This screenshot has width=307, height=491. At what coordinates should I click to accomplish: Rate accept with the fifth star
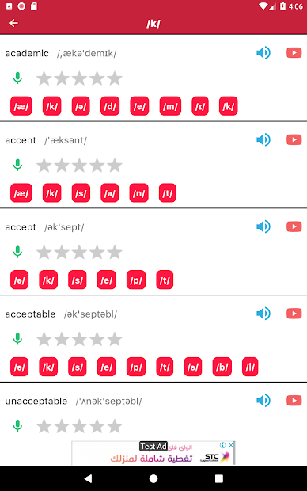click(x=115, y=252)
